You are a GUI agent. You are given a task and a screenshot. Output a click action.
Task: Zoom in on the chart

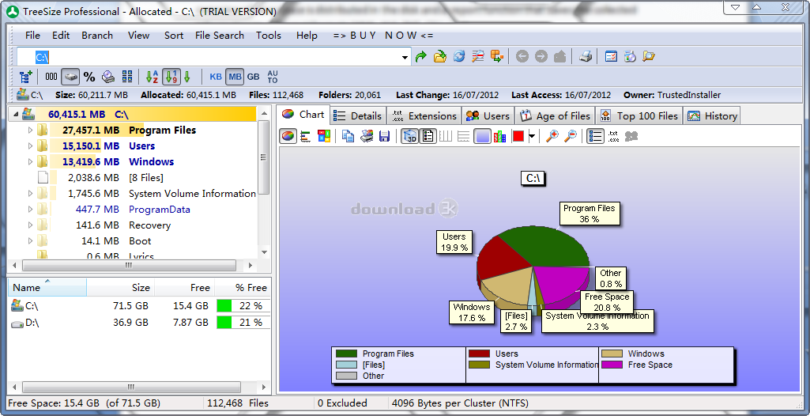pos(552,137)
